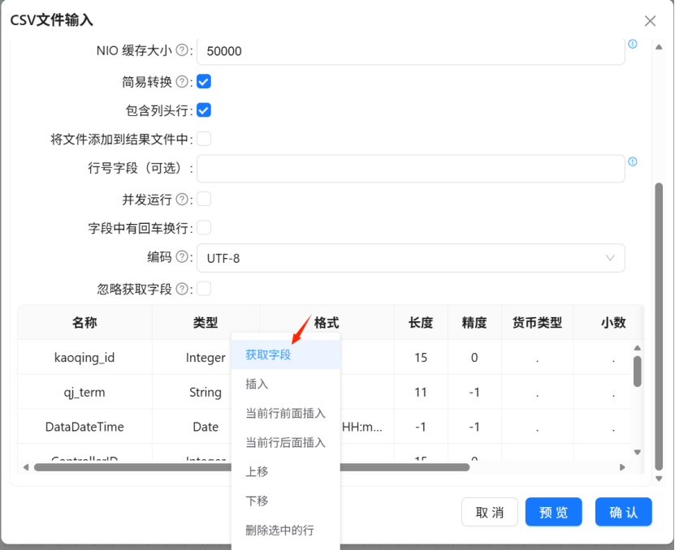Choose 删除选中的行 menu entry

tap(286, 530)
